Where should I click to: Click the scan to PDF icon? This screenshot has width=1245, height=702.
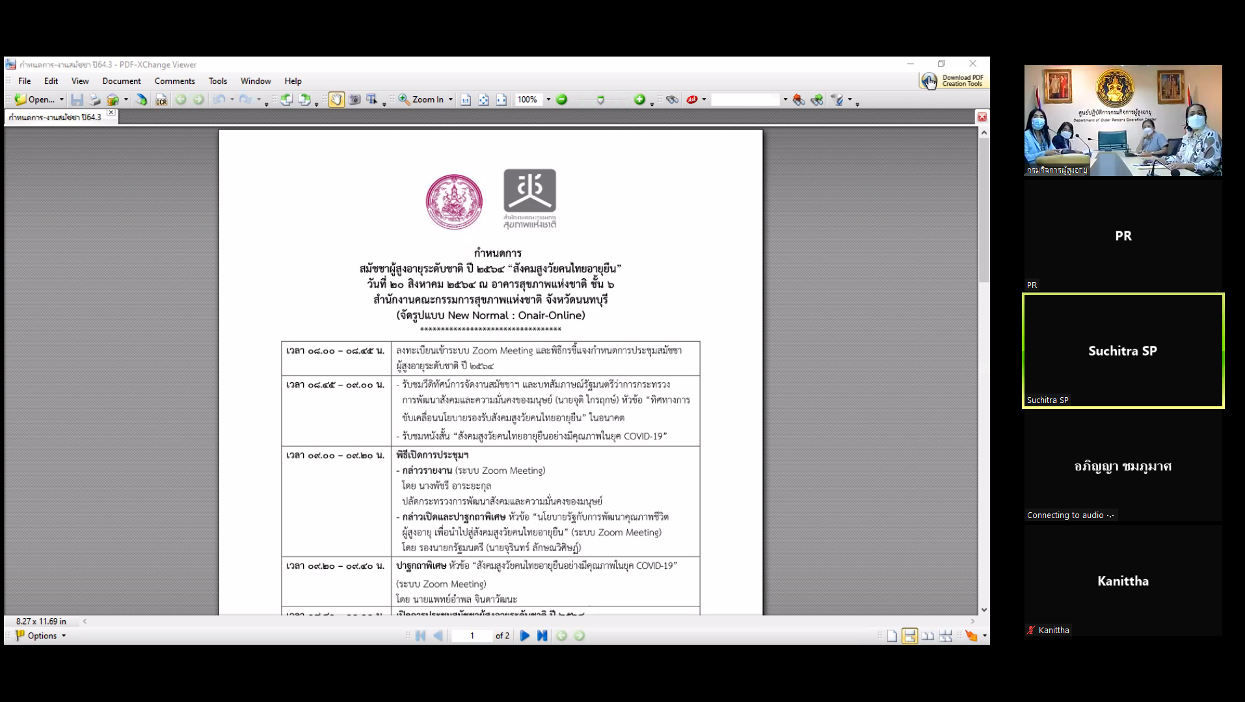tap(141, 99)
